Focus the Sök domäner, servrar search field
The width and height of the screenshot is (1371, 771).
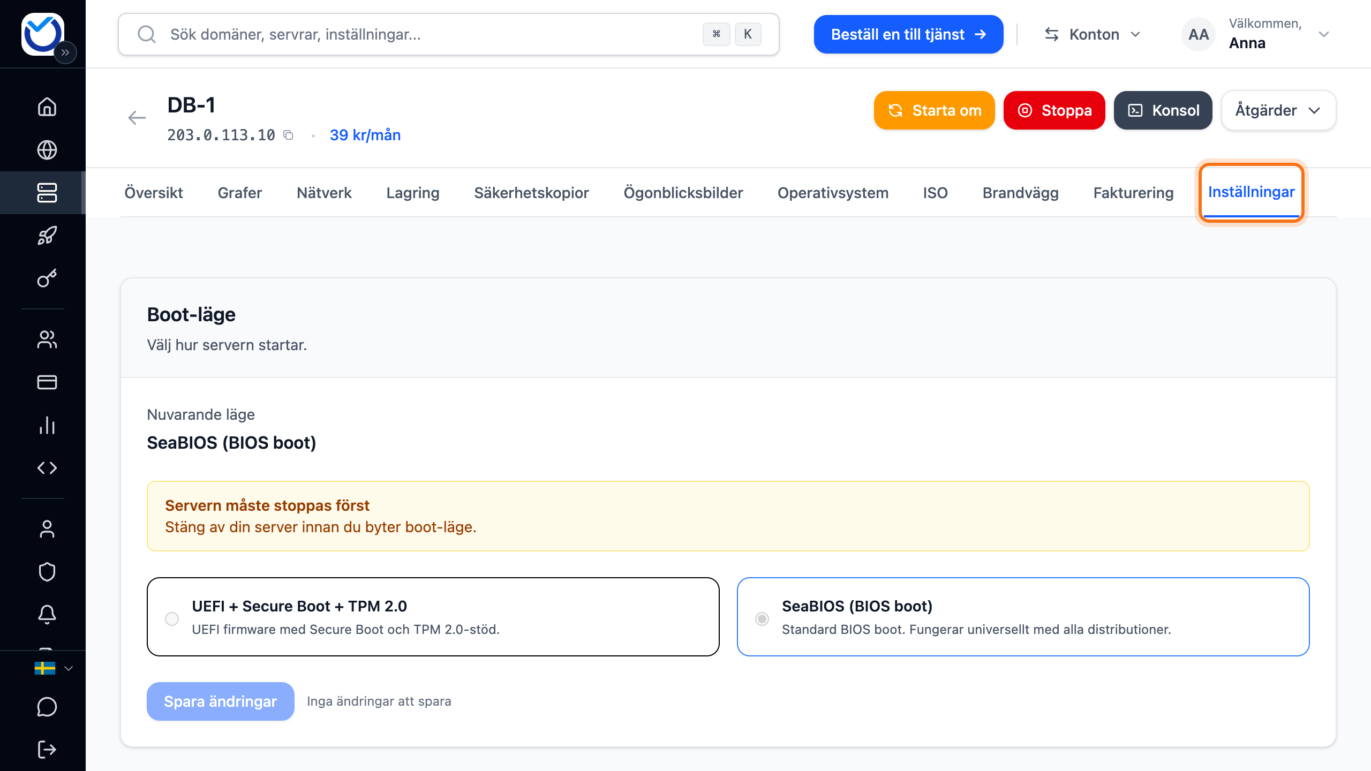coord(448,34)
